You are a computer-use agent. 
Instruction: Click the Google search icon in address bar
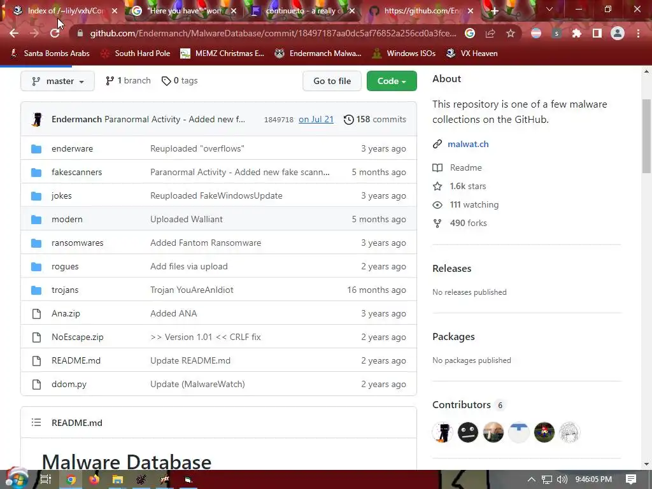470,33
